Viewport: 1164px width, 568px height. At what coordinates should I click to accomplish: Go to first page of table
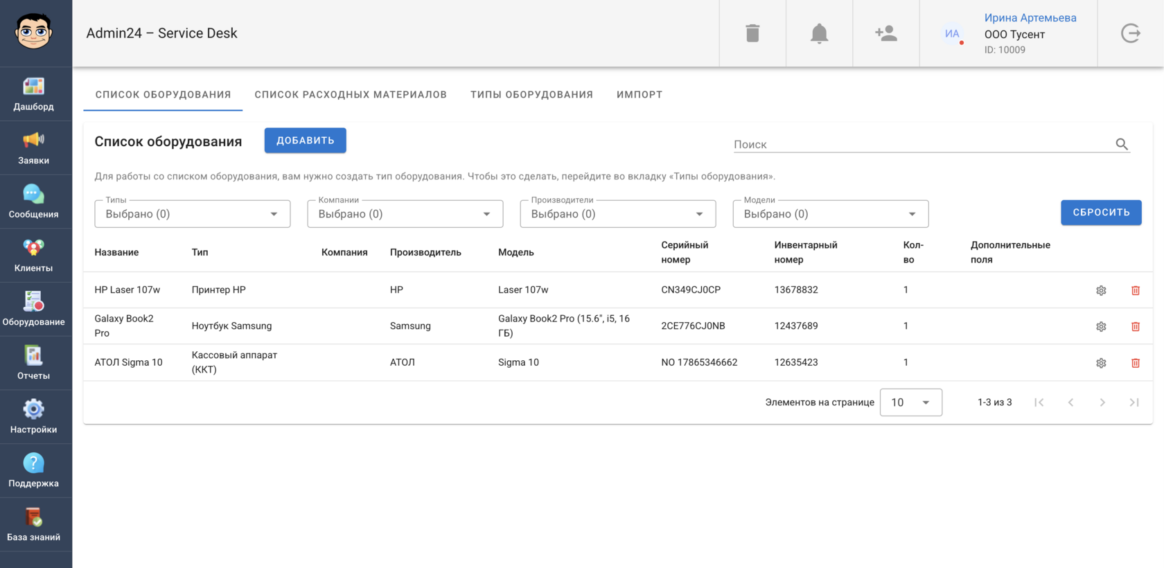[x=1039, y=402]
